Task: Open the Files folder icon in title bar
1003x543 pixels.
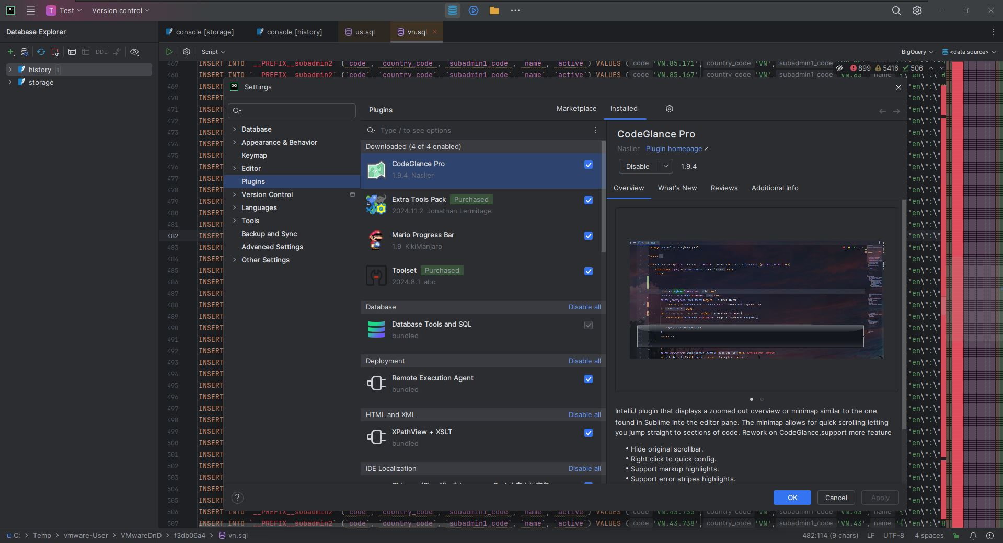Action: pos(494,10)
